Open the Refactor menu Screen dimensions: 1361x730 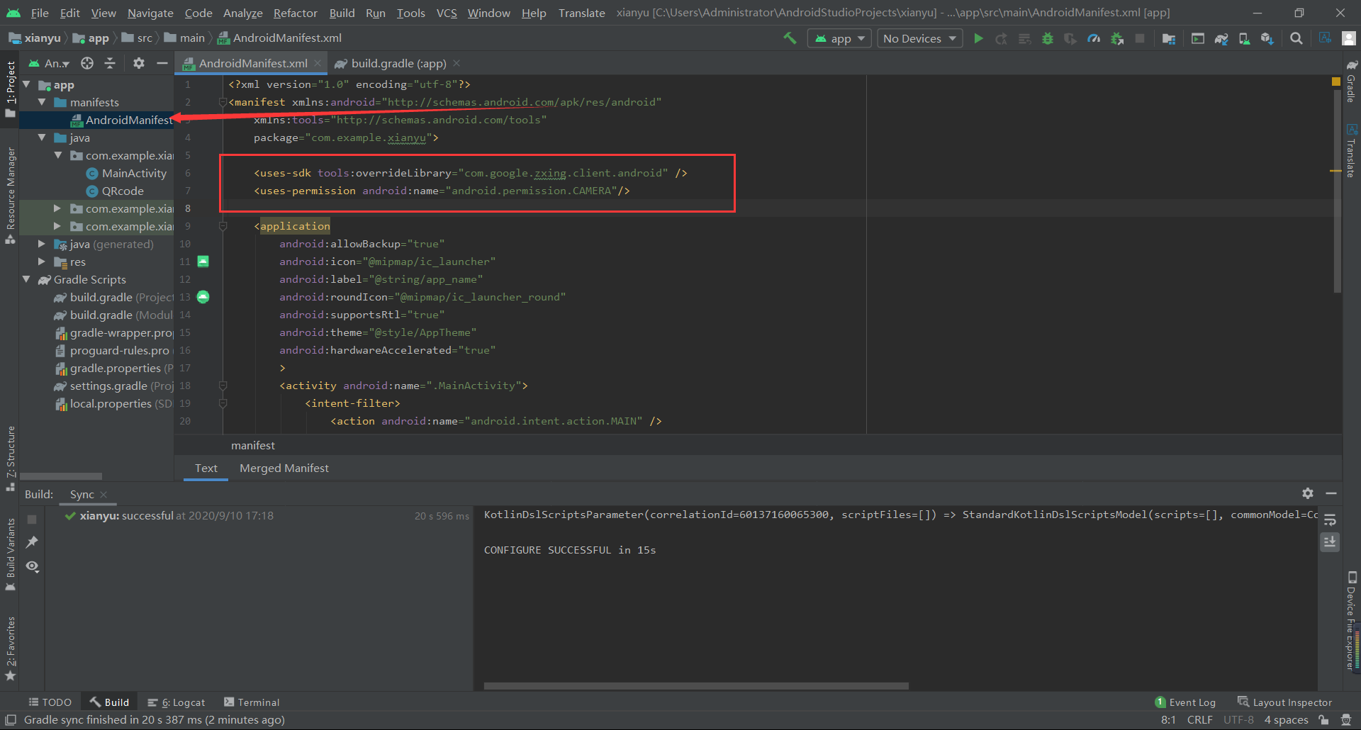coord(294,13)
